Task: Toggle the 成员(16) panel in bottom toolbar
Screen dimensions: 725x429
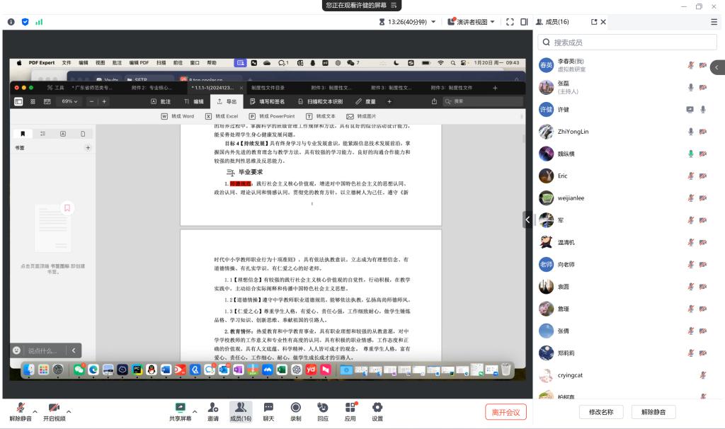Action: coord(240,411)
